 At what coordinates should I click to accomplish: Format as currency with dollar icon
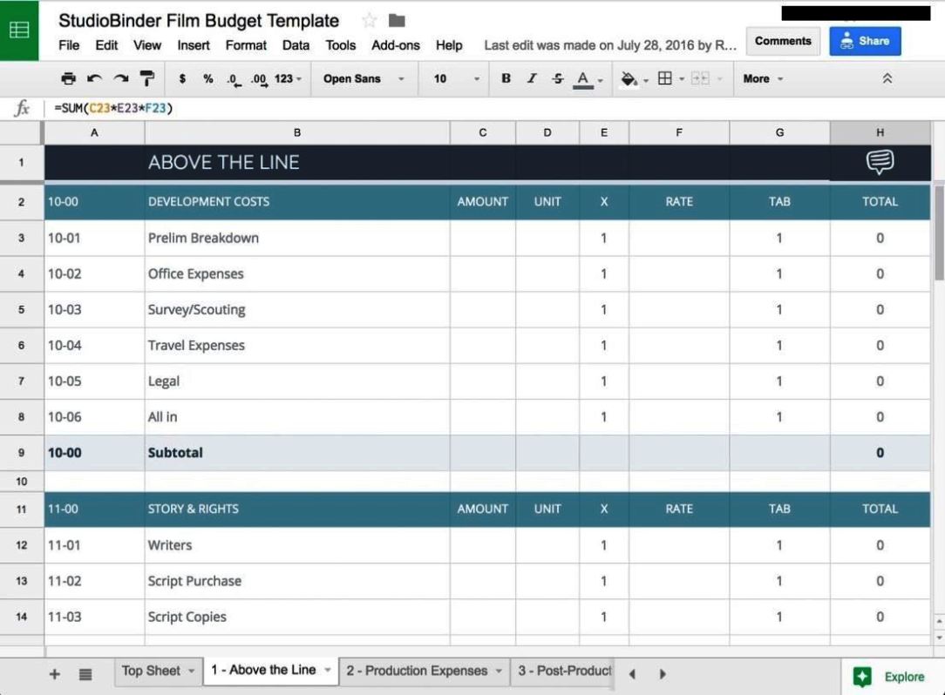tap(182, 78)
